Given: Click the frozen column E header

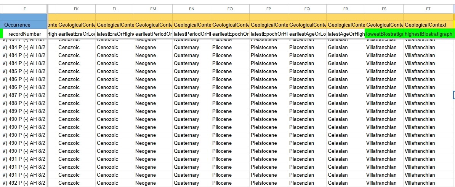Looking at the screenshot, I should point(24,8).
